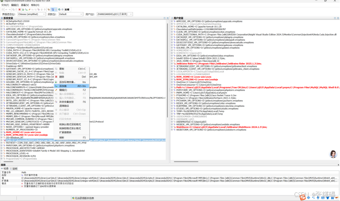The width and height of the screenshot is (340, 201).
Task: Toggle the tree view mode toolbar icon
Action: click(52, 9)
